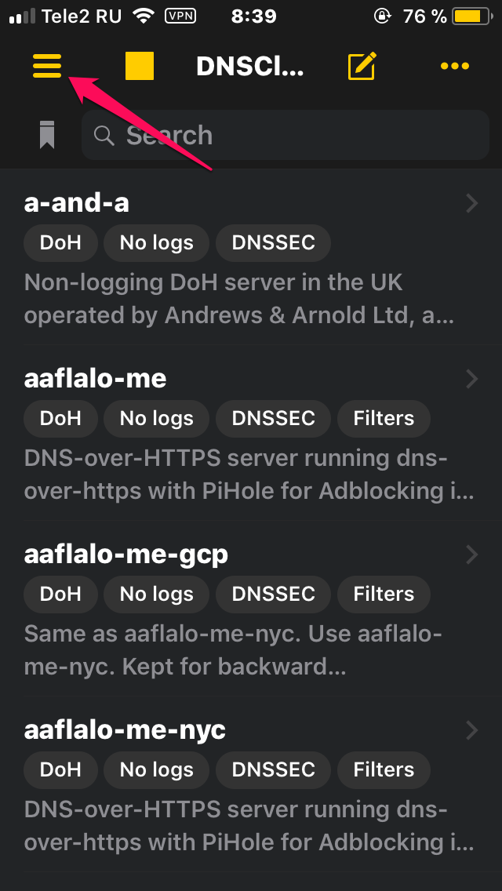This screenshot has width=502, height=891.
Task: Tap the DoH tag under a-and-a
Action: click(61, 243)
